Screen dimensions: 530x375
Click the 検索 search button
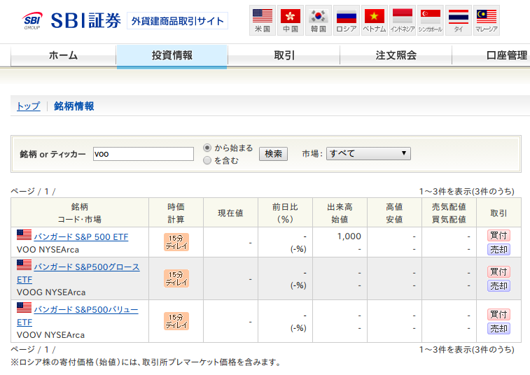274,154
